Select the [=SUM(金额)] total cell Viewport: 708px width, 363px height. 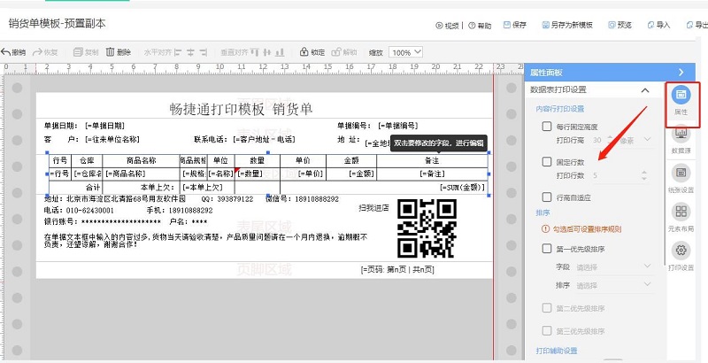click(384, 187)
